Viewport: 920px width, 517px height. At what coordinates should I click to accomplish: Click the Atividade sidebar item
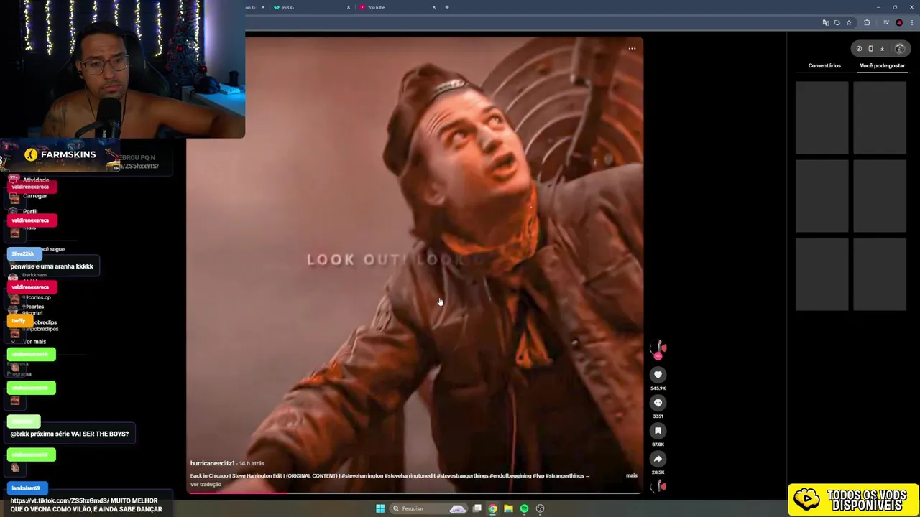[x=36, y=180]
